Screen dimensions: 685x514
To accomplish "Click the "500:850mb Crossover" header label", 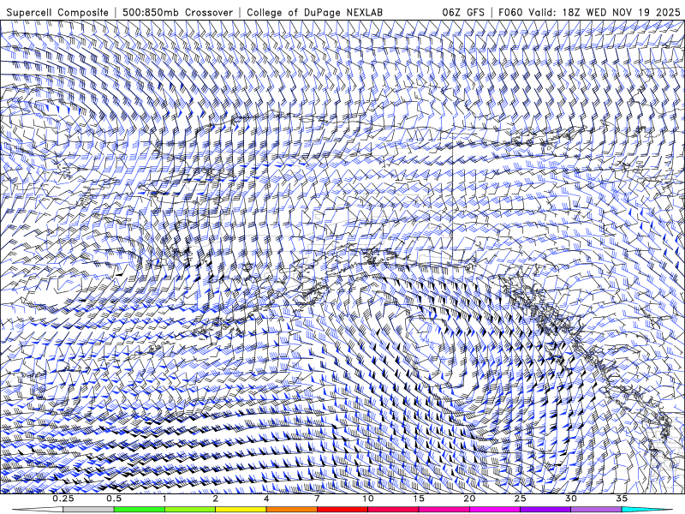I will (178, 12).
